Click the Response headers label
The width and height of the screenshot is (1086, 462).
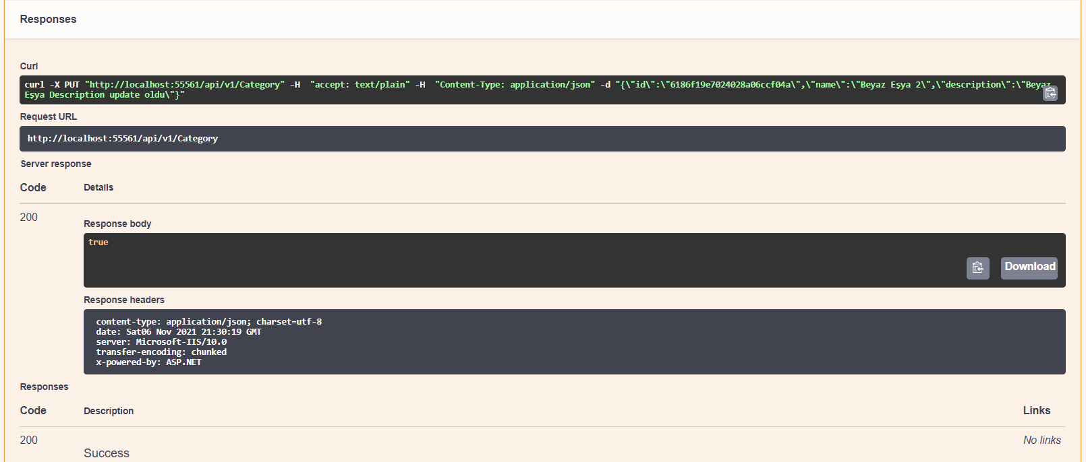tap(124, 300)
